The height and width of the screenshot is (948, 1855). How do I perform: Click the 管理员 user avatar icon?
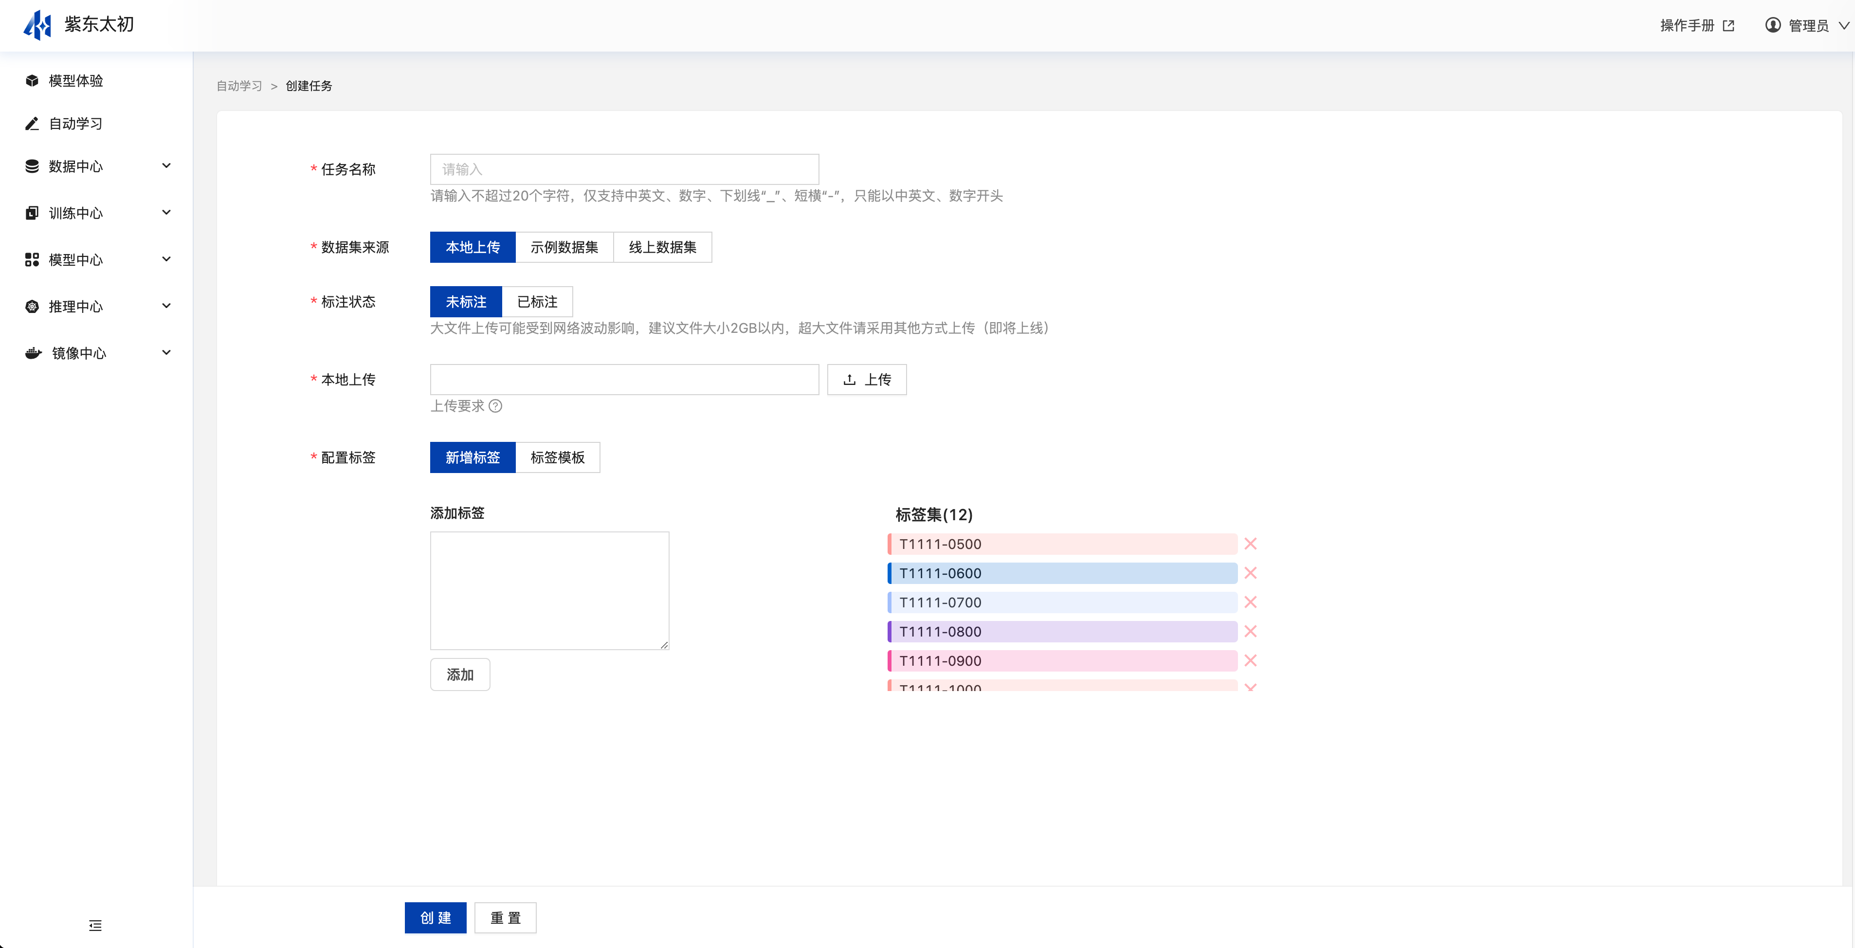click(1773, 25)
